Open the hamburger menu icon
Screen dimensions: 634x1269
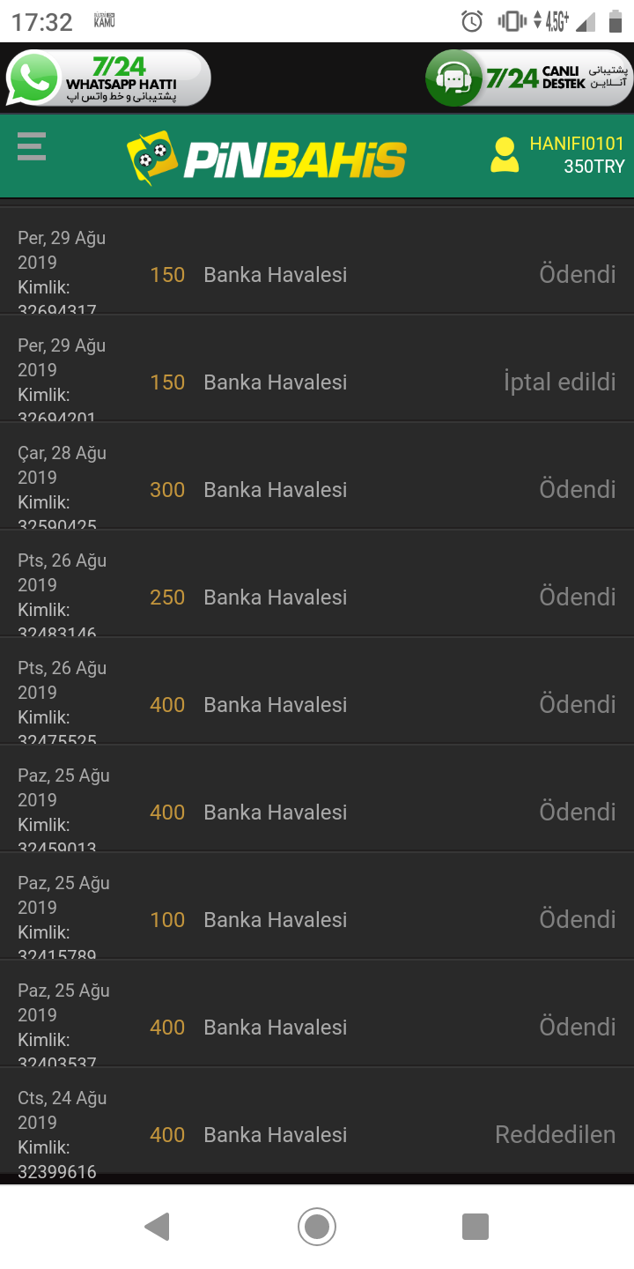click(31, 146)
